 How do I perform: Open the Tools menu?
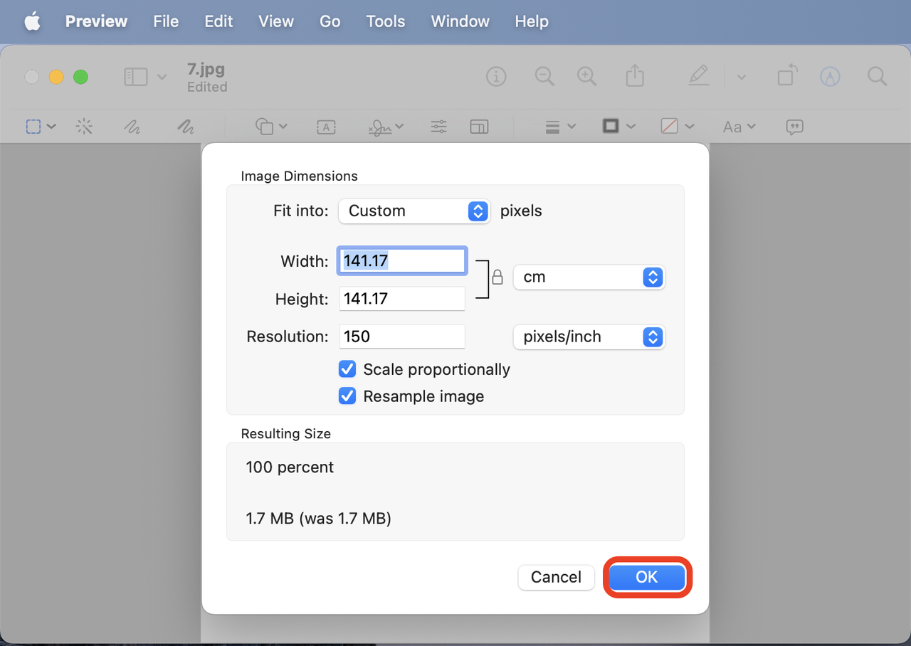point(386,21)
